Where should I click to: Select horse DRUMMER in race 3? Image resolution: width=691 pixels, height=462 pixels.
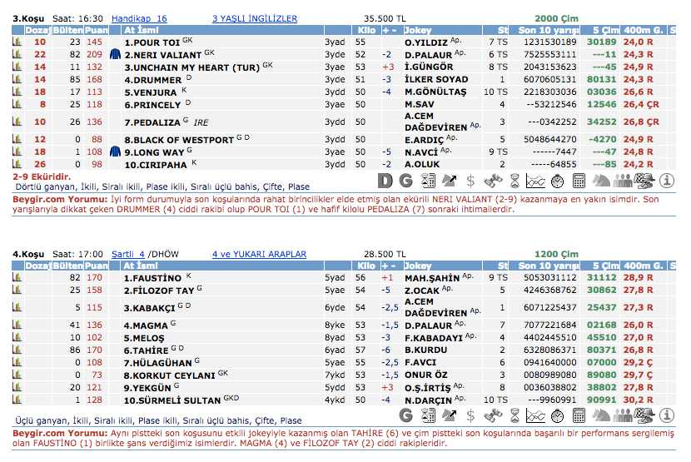[x=152, y=79]
